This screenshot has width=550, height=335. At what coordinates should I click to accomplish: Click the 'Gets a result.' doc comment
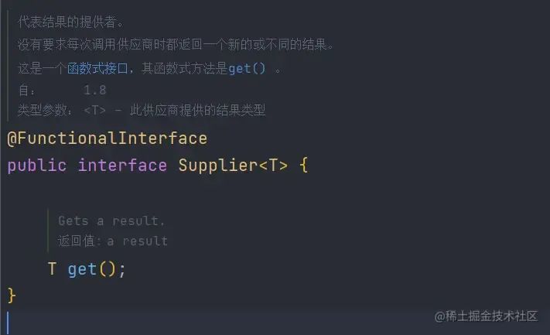tap(111, 220)
